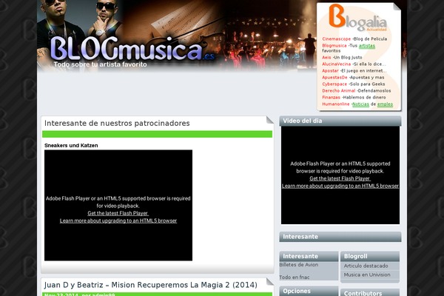Open the 'Juan D y Beatriz' post title
The height and width of the screenshot is (296, 444).
pos(151,285)
